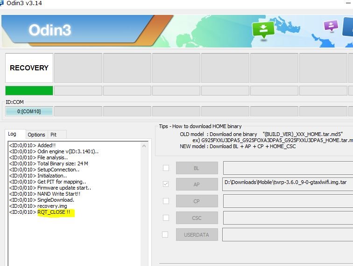Click the 'SingleDownload.' log line
This screenshot has width=353, height=266.
pyautogui.click(x=42, y=200)
